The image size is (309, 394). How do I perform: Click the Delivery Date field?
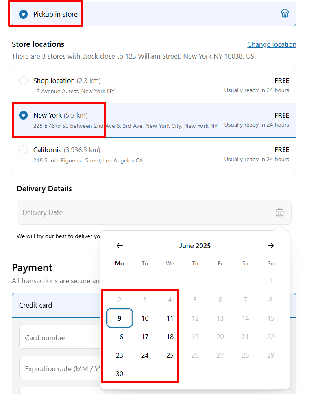tap(154, 212)
